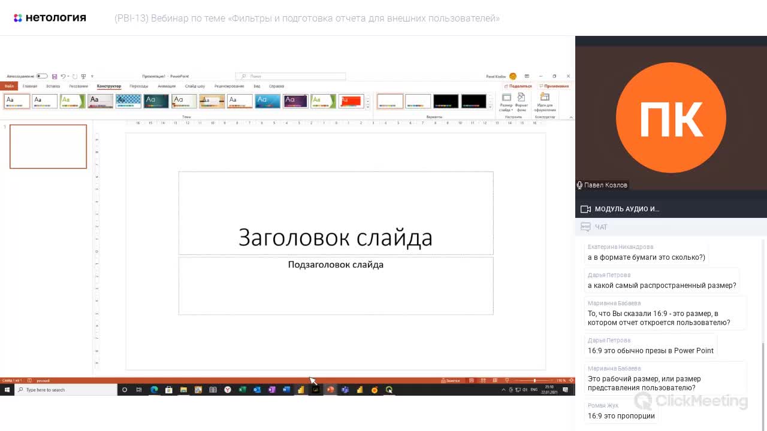
Task: Select the green-accent theme thumbnail
Action: (73, 101)
